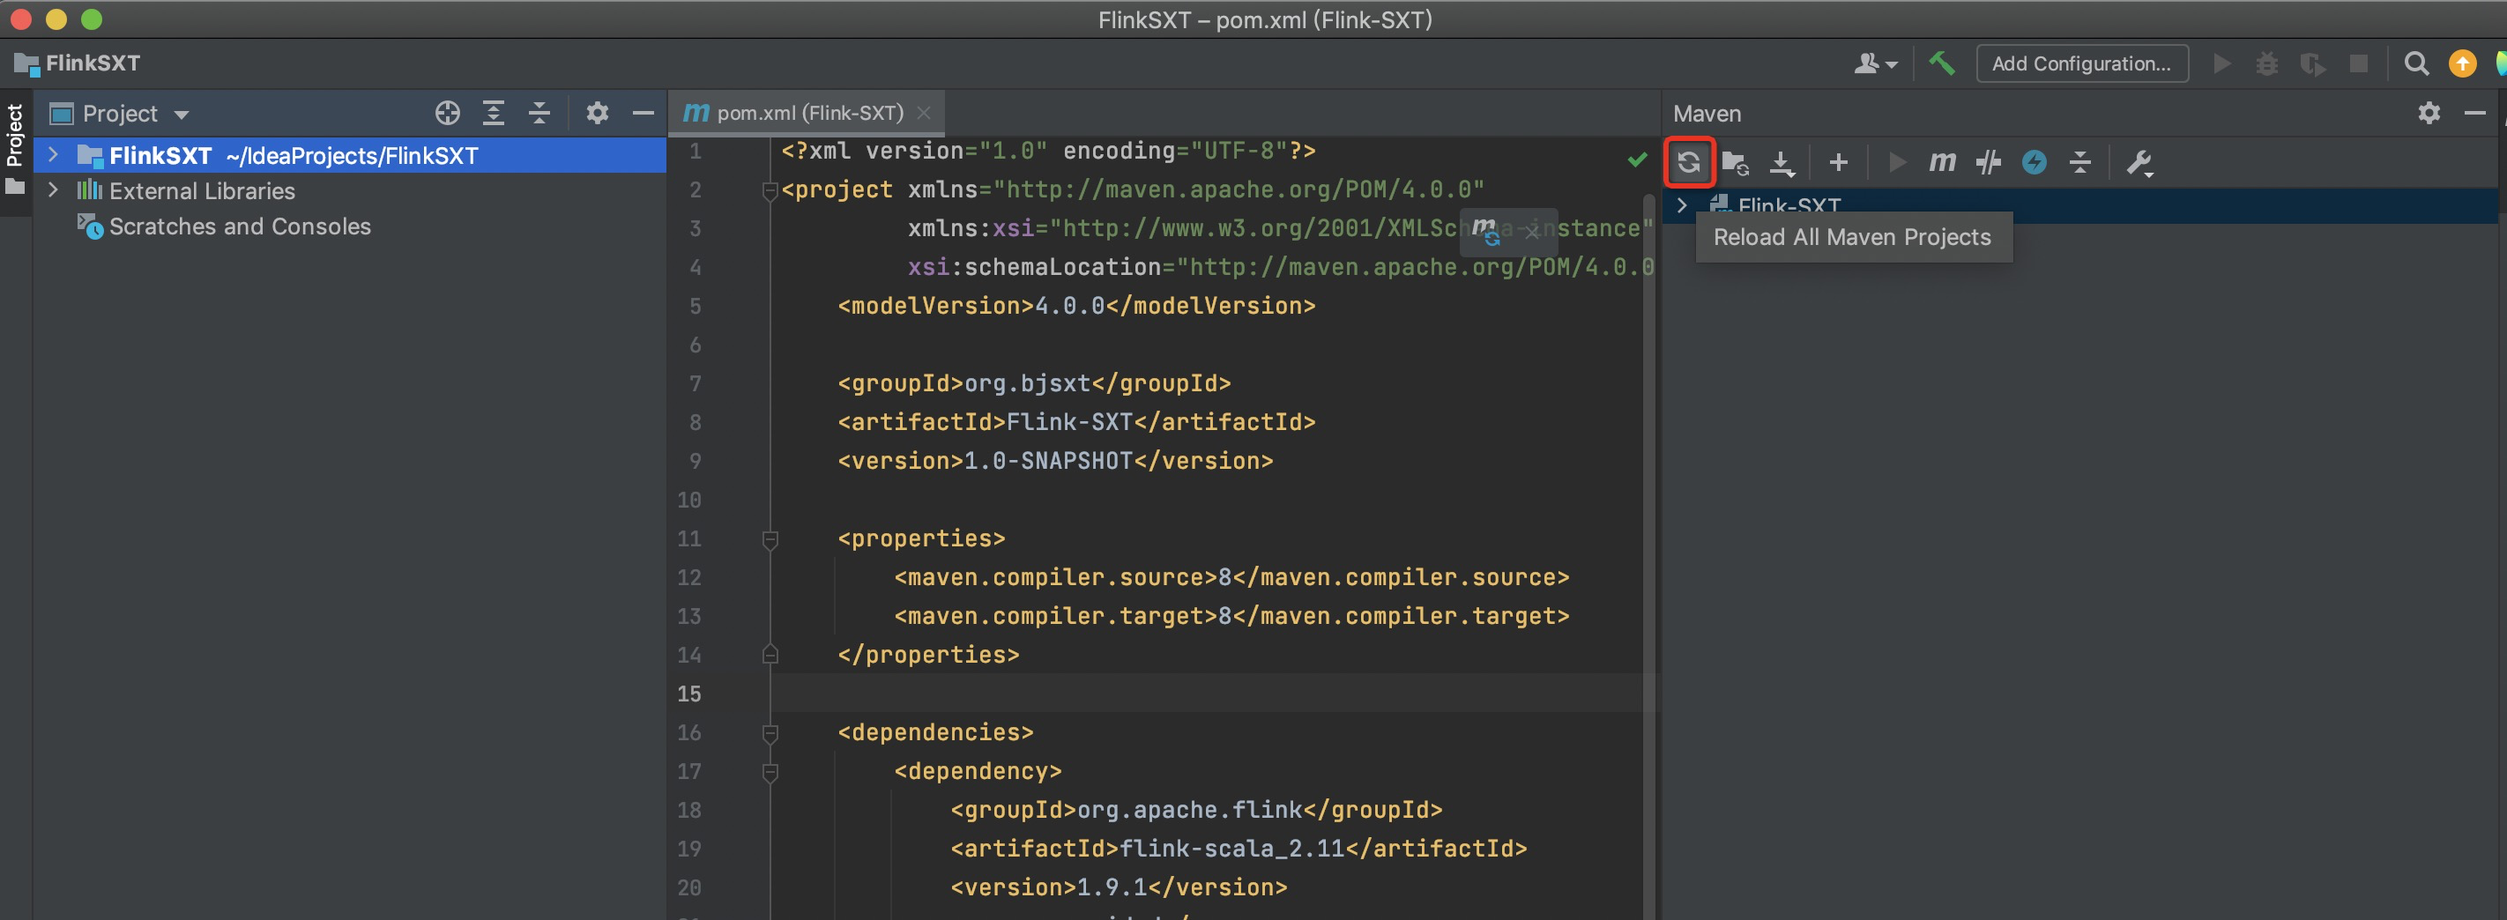Screen dimensions: 2507x920
Task: Toggle Skip Tests mode icon
Action: (1989, 161)
